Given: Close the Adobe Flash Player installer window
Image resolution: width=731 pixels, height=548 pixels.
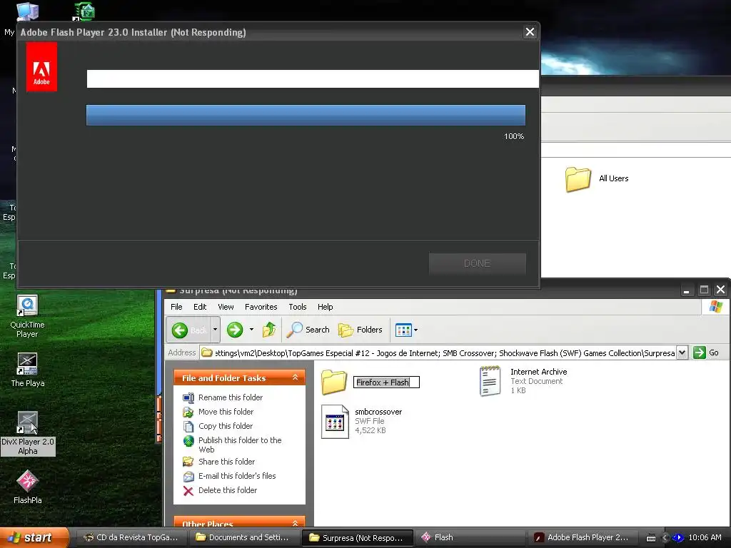Looking at the screenshot, I should point(530,32).
